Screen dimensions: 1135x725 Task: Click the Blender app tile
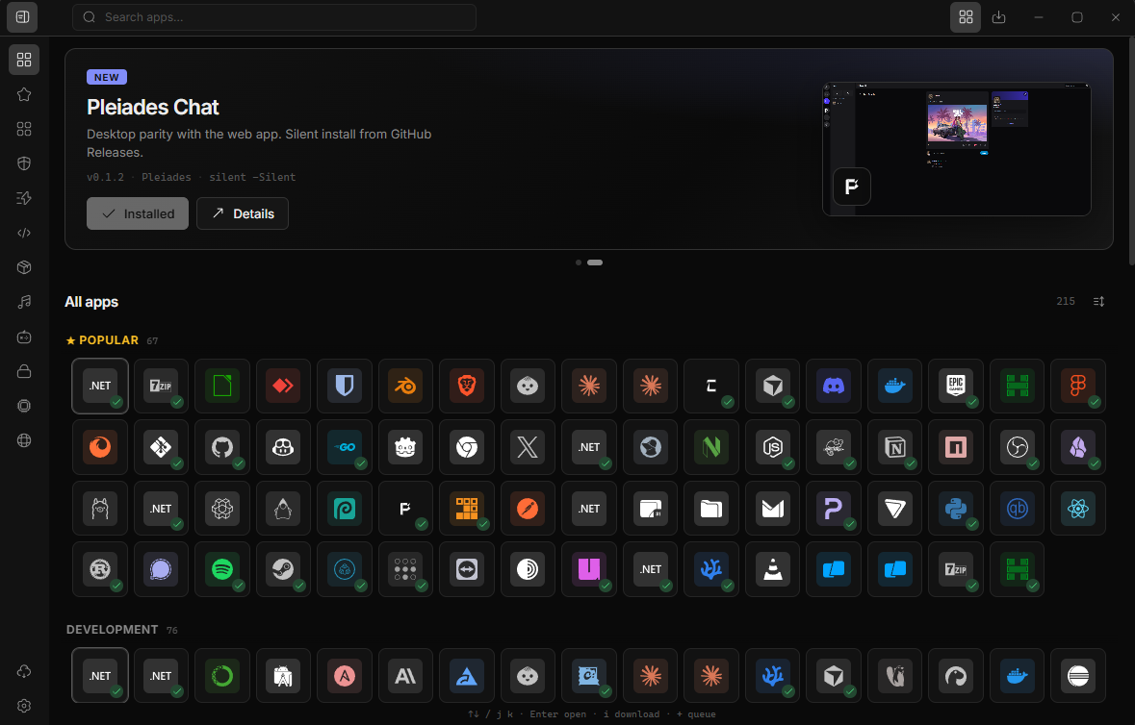coord(405,386)
